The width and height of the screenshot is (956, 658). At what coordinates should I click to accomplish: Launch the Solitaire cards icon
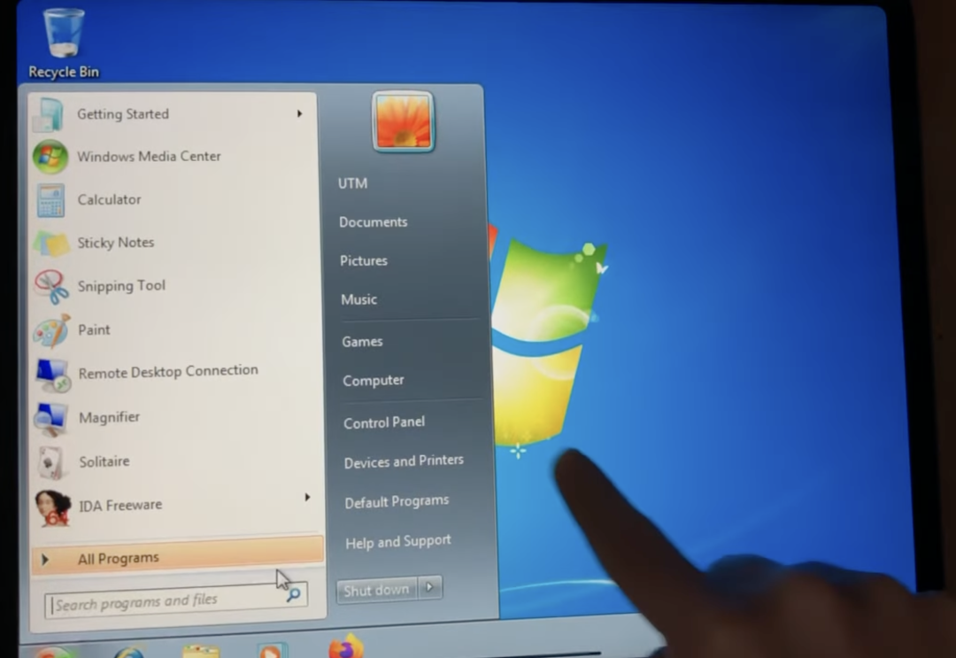click(x=51, y=463)
